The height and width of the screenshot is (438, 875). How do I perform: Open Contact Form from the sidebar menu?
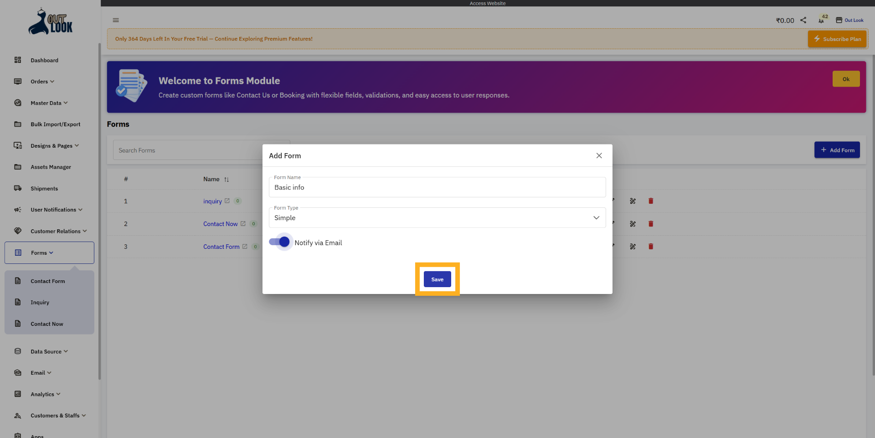coord(47,281)
